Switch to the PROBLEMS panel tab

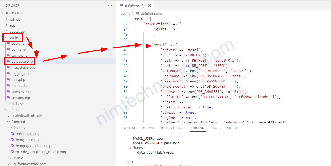(129, 128)
